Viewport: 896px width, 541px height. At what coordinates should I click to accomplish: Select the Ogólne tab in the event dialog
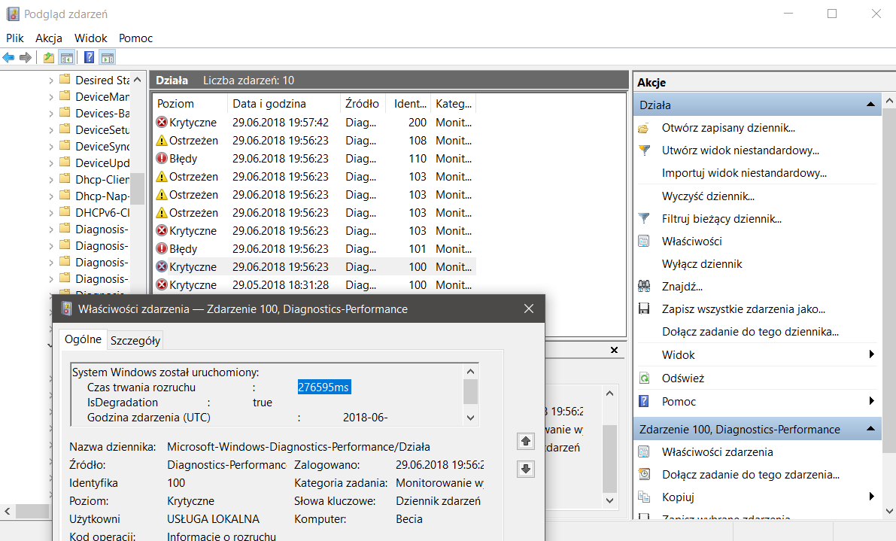[x=83, y=339]
